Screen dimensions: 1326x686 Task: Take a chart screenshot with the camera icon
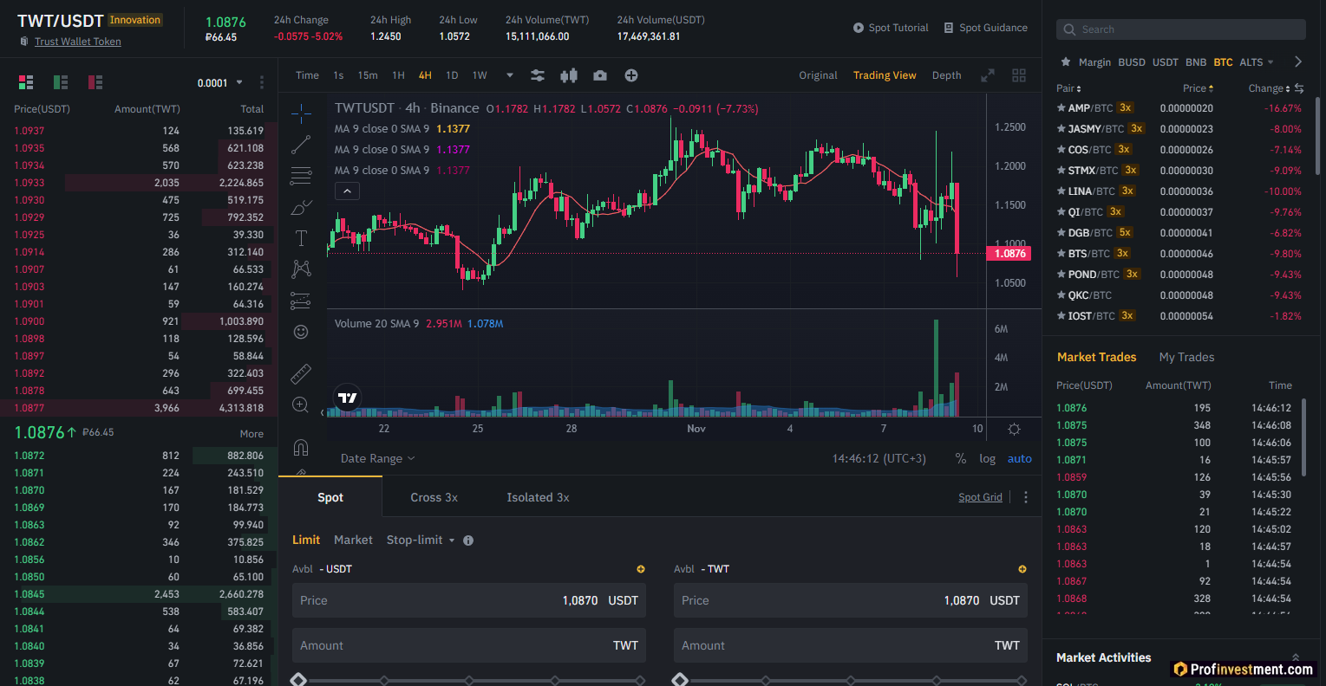tap(599, 75)
